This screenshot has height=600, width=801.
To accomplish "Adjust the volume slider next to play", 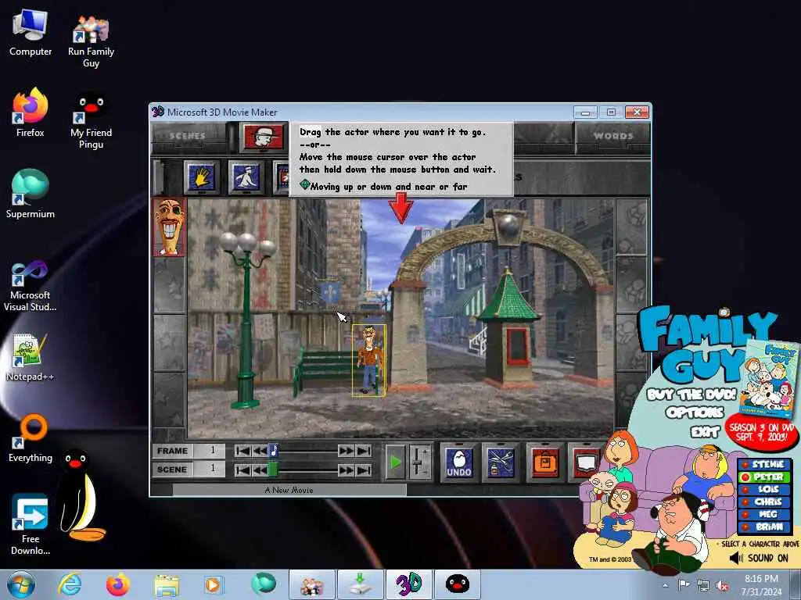I will pyautogui.click(x=419, y=462).
